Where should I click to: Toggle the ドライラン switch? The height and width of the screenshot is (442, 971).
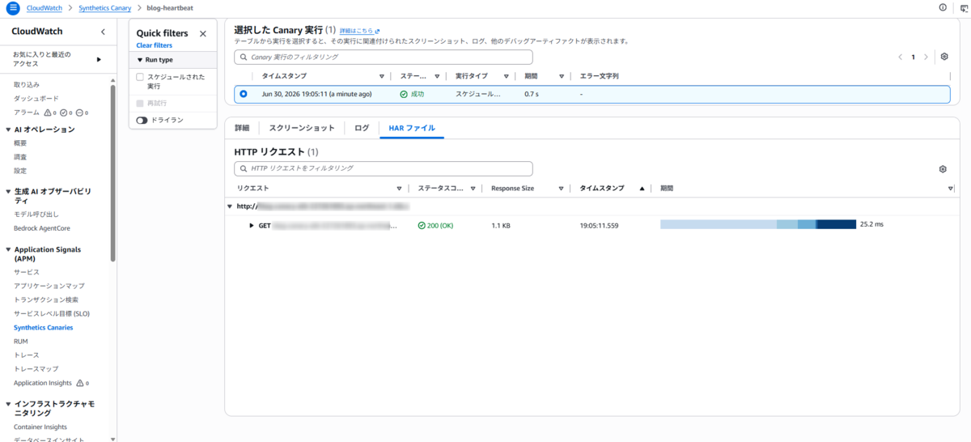(x=142, y=120)
